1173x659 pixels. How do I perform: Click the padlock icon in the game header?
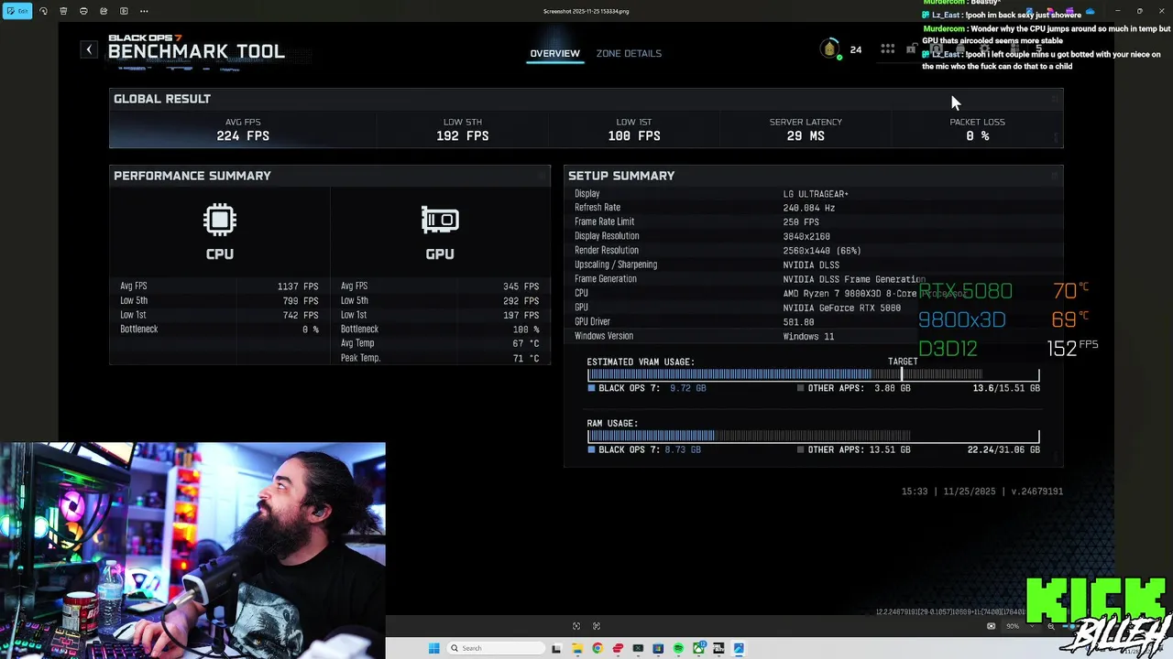912,49
